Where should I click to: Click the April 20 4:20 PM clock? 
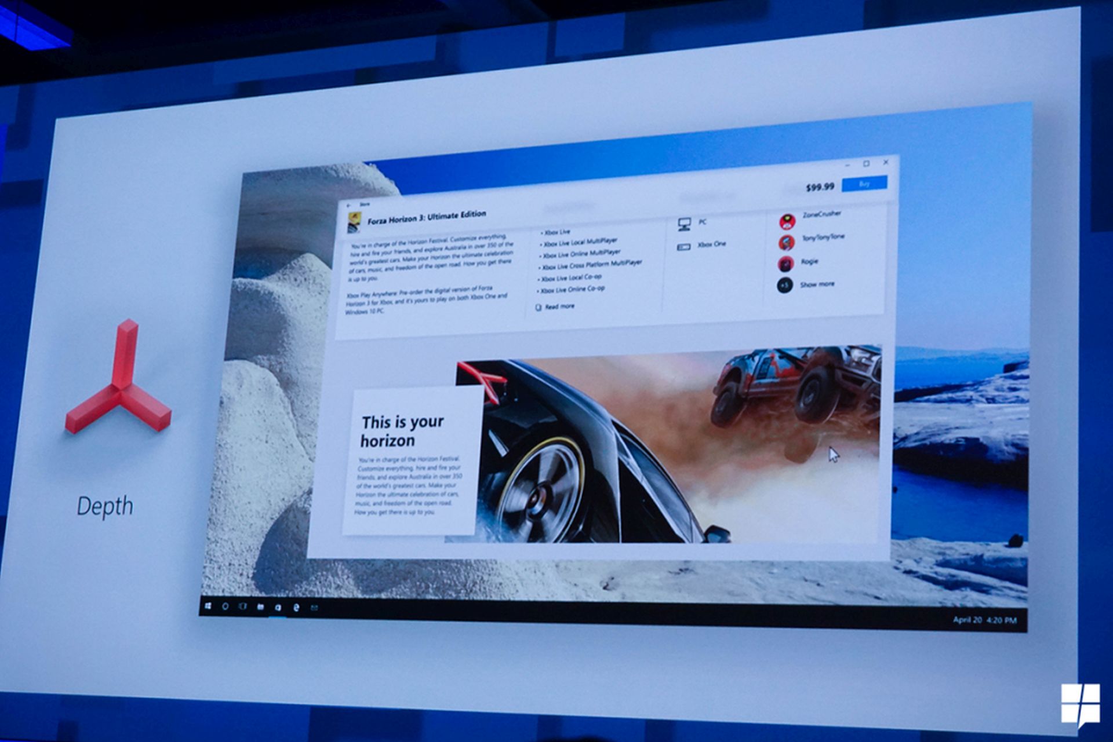[x=985, y=620]
